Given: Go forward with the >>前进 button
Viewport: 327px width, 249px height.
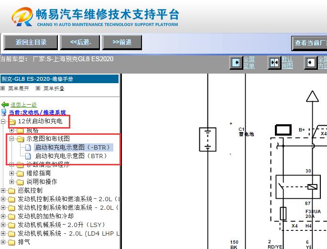Looking at the screenshot, I should coord(122,43).
